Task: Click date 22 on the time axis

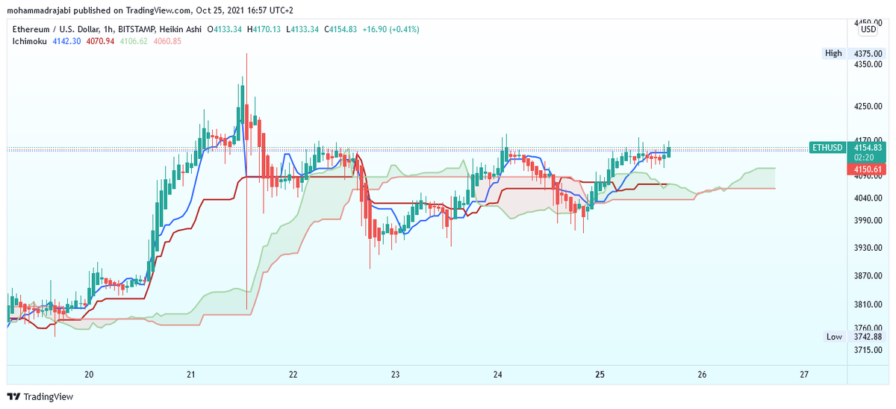Action: [x=293, y=375]
